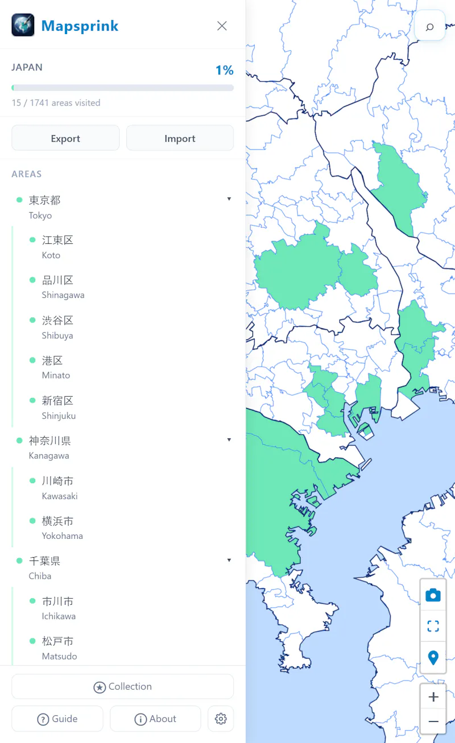Screen dimensions: 455x743
Task: Click the AREAS section heading
Action: [x=26, y=174]
